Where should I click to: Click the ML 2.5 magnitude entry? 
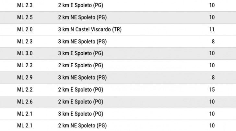pos(25,17)
